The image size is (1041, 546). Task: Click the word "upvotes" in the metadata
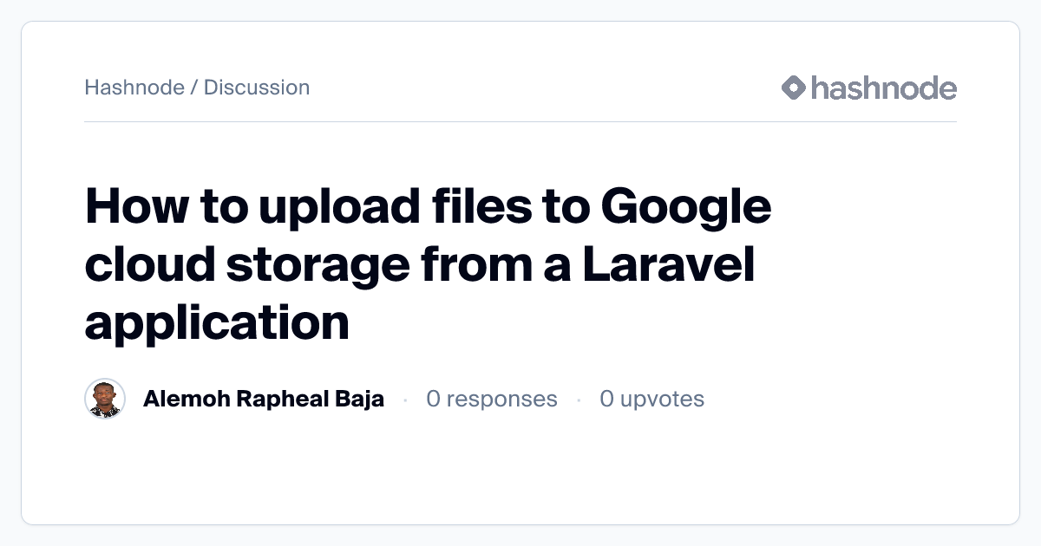(x=663, y=399)
